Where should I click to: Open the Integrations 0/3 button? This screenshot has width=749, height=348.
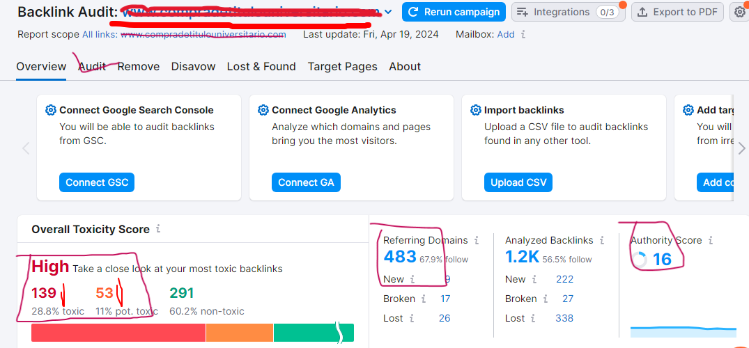[x=568, y=12]
